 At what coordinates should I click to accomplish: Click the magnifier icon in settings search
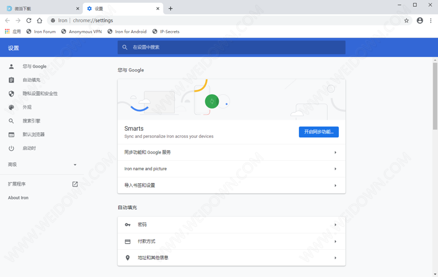click(125, 48)
